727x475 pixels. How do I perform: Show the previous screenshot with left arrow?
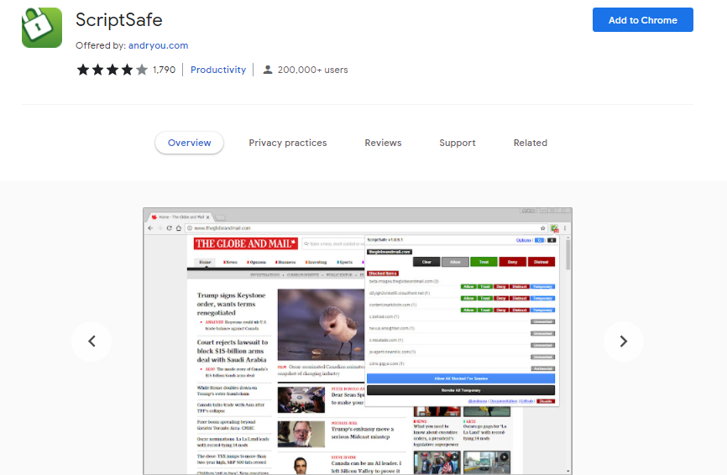[x=92, y=342]
